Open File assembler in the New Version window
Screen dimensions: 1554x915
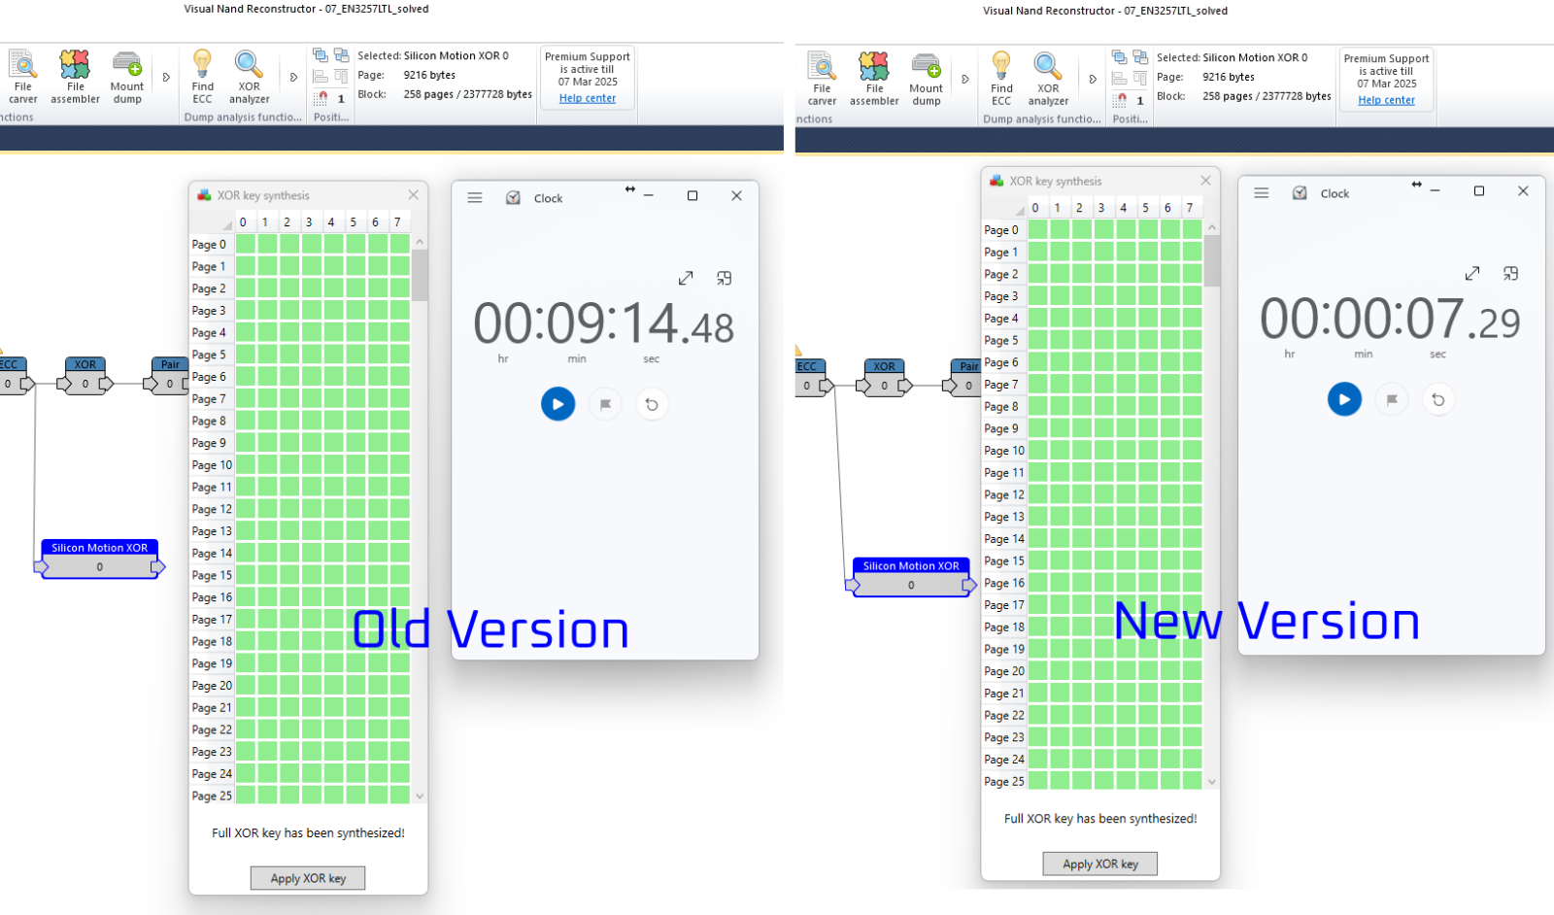874,79
